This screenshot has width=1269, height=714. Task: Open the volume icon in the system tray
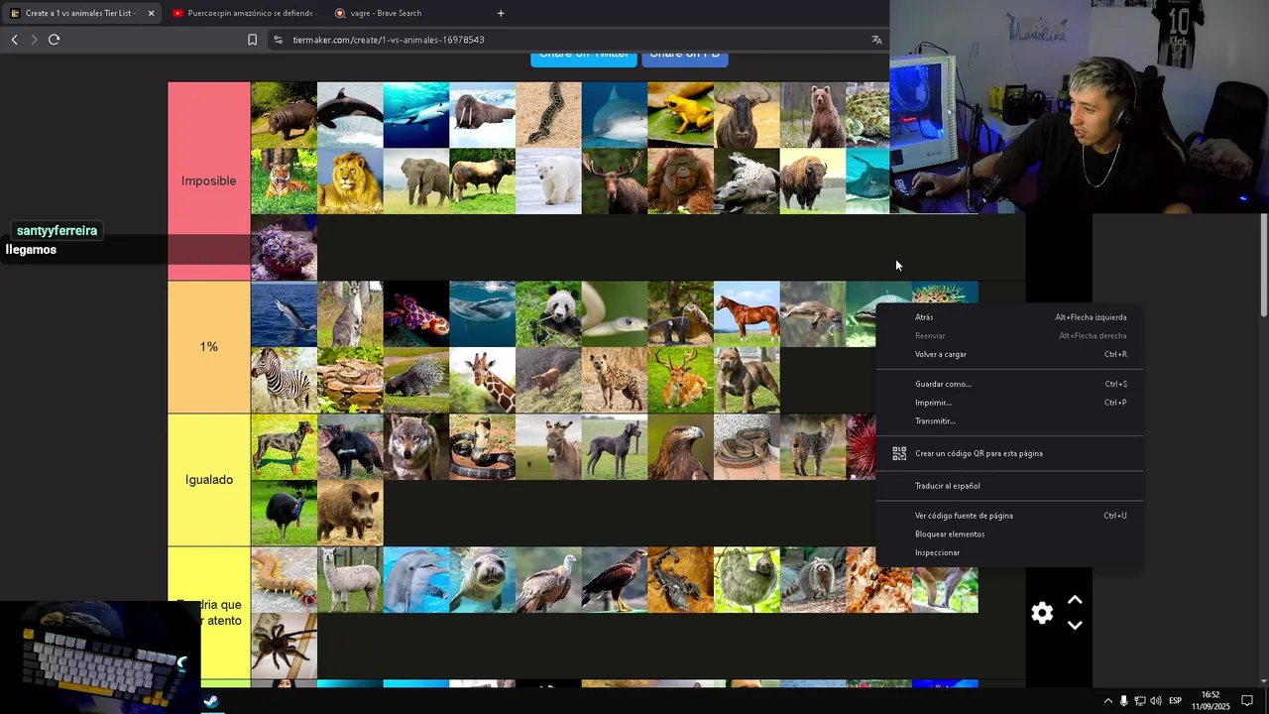click(x=1156, y=701)
